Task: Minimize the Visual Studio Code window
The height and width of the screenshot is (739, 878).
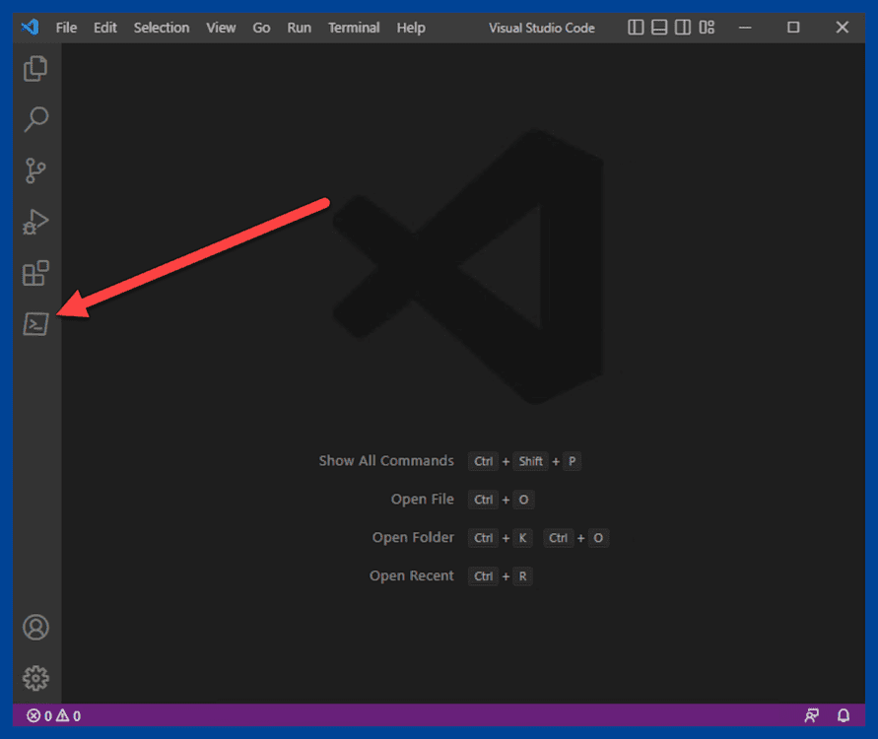Action: [745, 28]
